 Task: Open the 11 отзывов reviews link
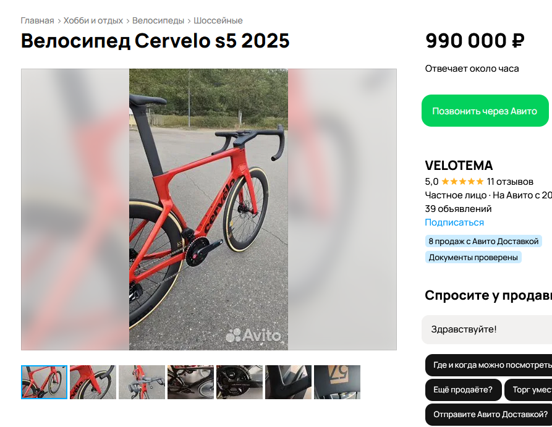tap(510, 182)
